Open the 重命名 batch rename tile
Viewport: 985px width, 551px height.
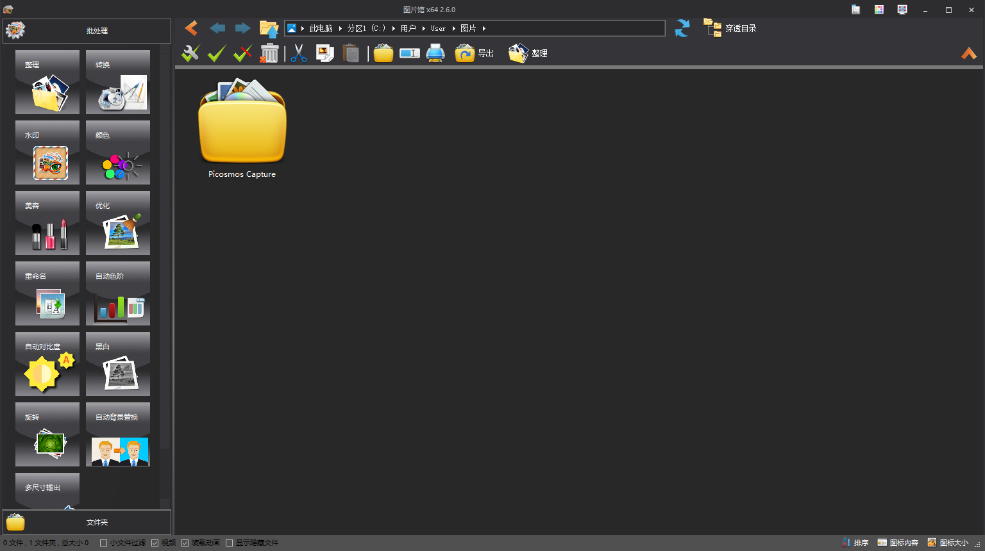47,293
